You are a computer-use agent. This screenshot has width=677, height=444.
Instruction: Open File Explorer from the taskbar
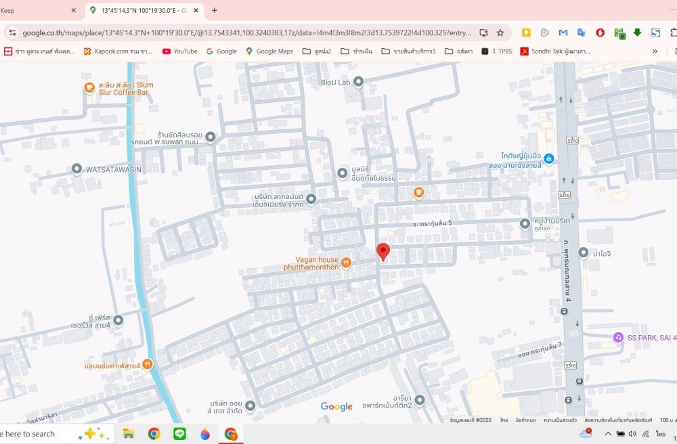128,434
